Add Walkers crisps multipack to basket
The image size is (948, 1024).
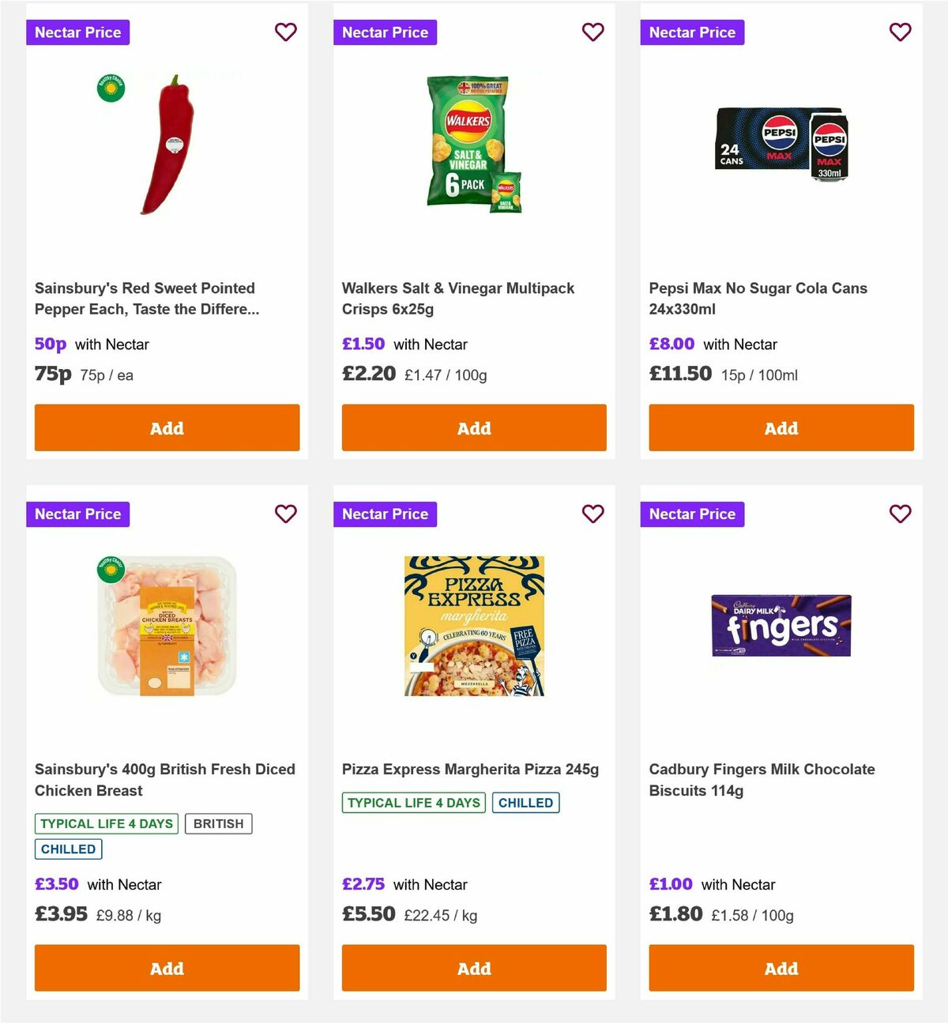click(x=473, y=427)
